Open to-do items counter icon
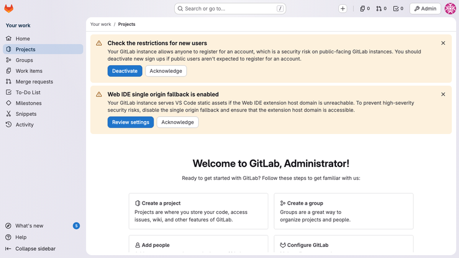The height and width of the screenshot is (258, 459). (398, 8)
